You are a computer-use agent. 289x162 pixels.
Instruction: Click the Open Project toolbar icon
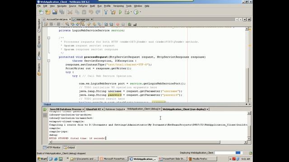tap(55, 12)
